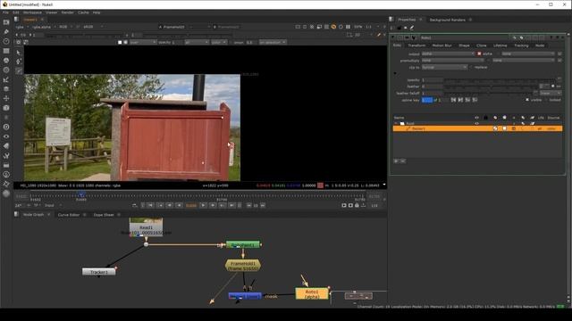Toggle the visible checkbox
The image size is (572, 321).
pyautogui.click(x=527, y=100)
